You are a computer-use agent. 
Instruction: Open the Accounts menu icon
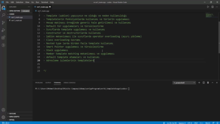click(3, 110)
